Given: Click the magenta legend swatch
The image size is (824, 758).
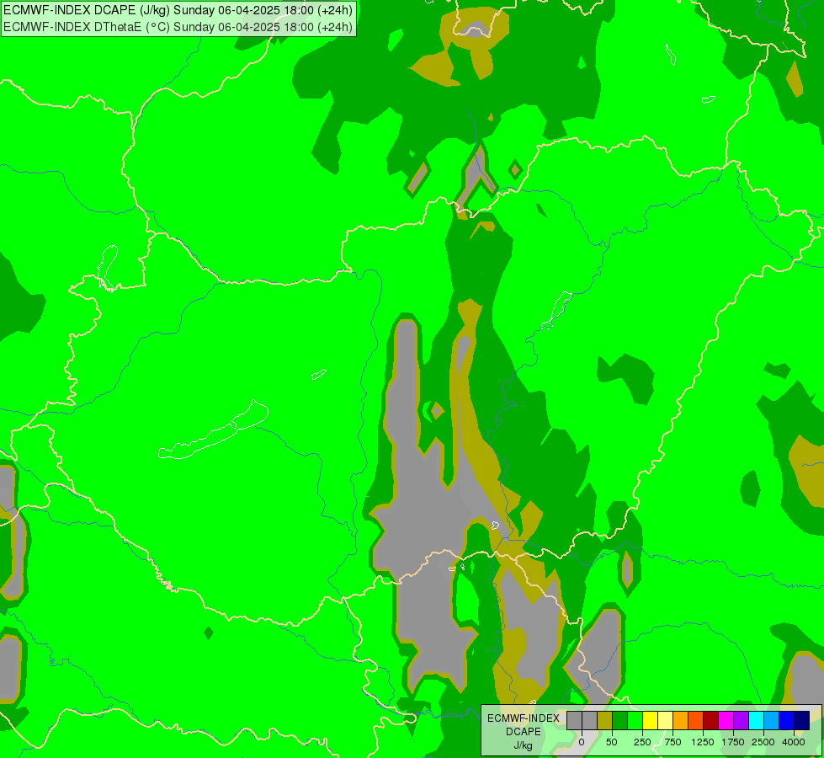Looking at the screenshot, I should click(x=726, y=721).
